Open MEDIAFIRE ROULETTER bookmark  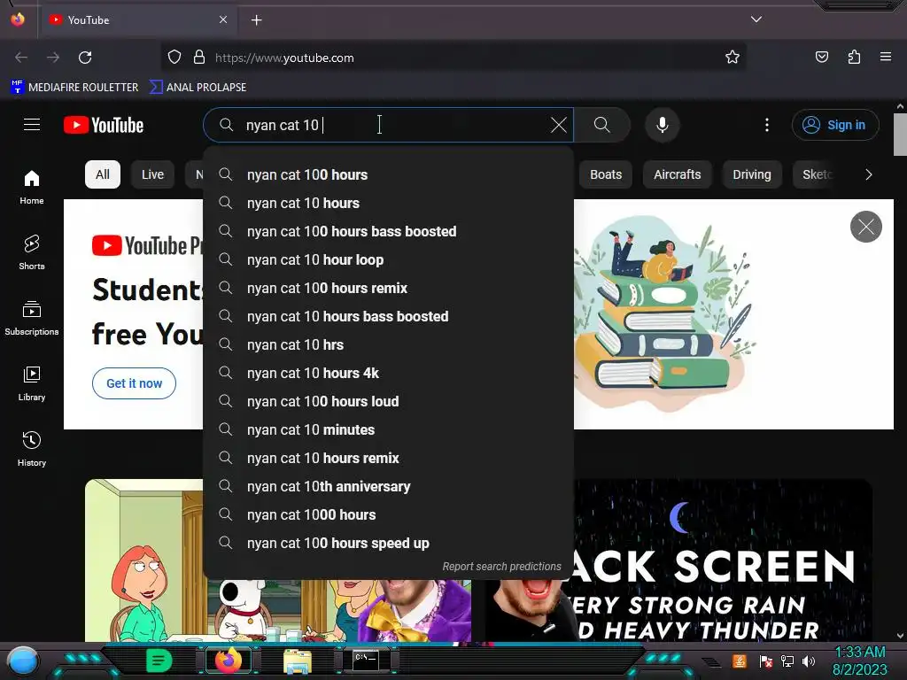click(74, 88)
